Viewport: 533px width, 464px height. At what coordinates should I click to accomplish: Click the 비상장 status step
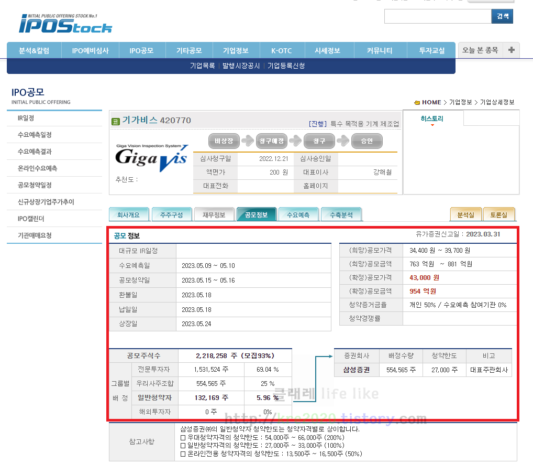[x=224, y=141]
